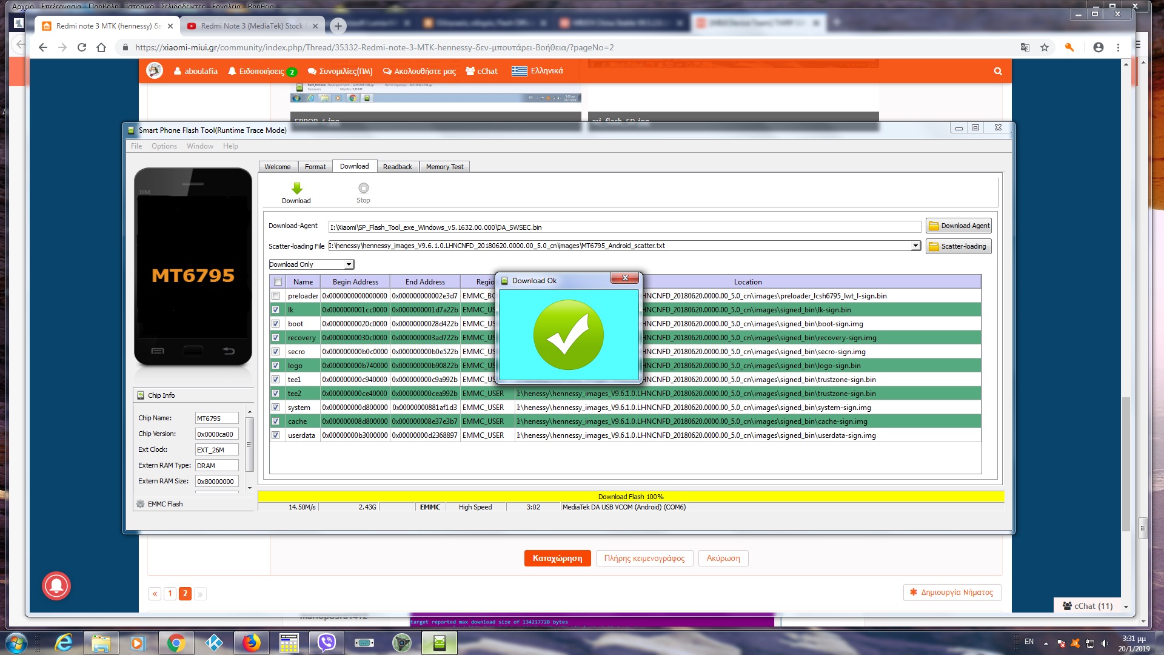The width and height of the screenshot is (1164, 655).
Task: Switch to the Readback tab
Action: tap(397, 167)
